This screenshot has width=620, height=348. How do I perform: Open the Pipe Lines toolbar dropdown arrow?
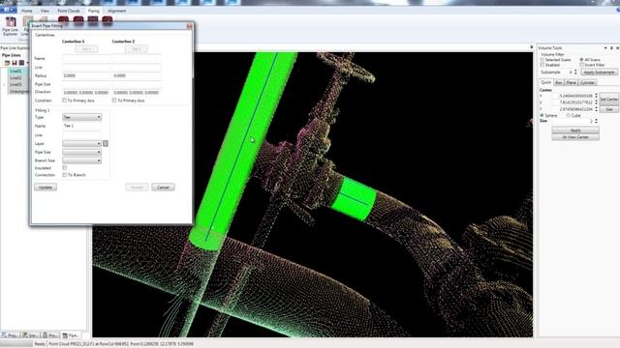[27, 63]
